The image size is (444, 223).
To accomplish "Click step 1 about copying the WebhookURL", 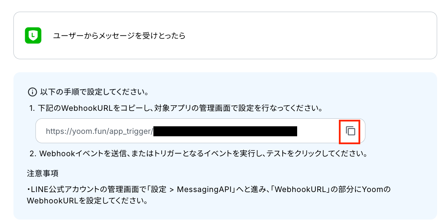I will click(x=176, y=109).
